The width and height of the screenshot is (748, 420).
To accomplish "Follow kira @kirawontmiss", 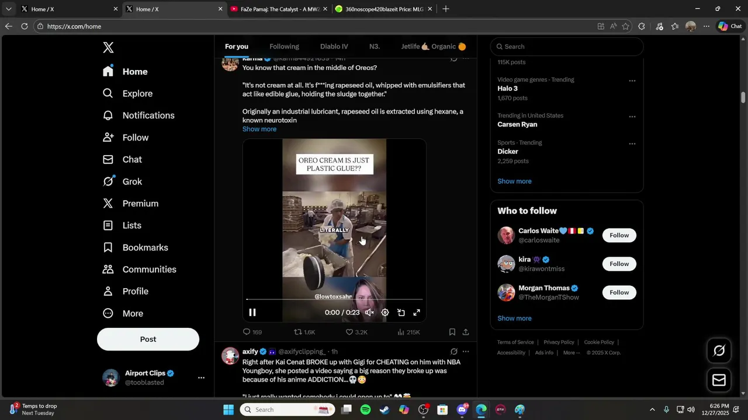I will [x=619, y=264].
